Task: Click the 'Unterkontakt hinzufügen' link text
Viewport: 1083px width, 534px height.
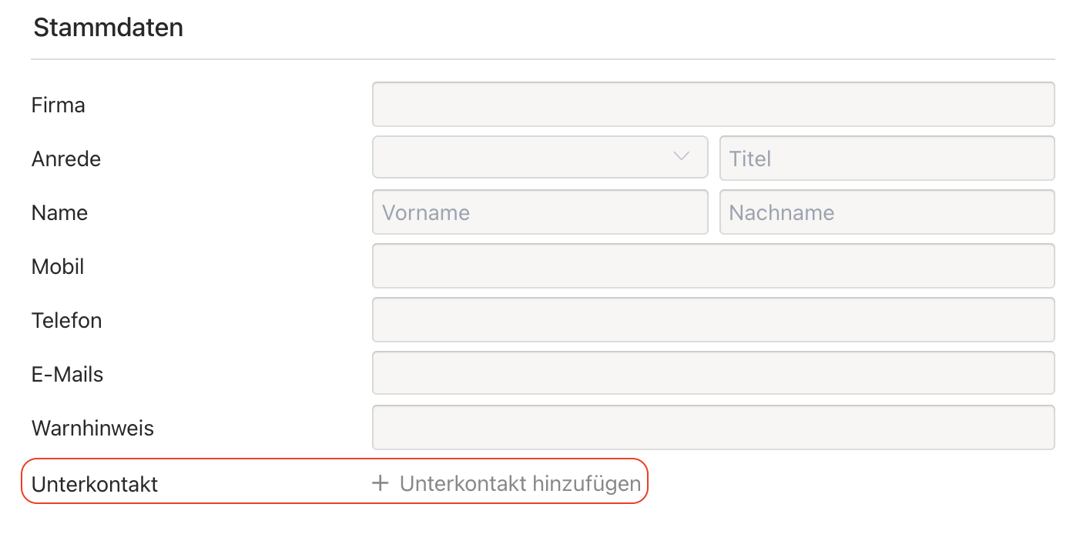Action: coord(520,483)
